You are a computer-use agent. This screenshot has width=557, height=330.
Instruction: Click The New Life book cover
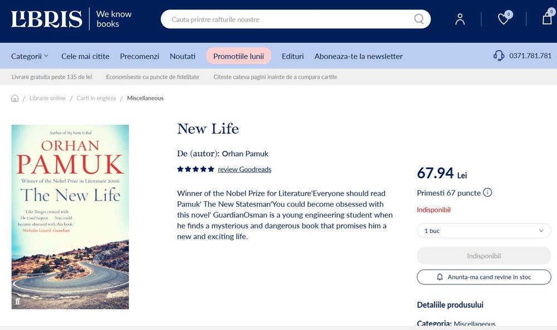70,217
